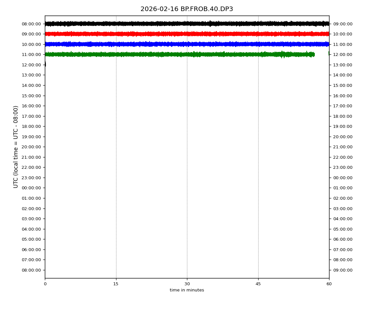
Task: Click the 45 tick label on x-axis
Action: tap(258, 284)
